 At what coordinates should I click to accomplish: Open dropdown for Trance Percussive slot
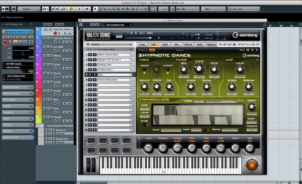tap(131, 80)
